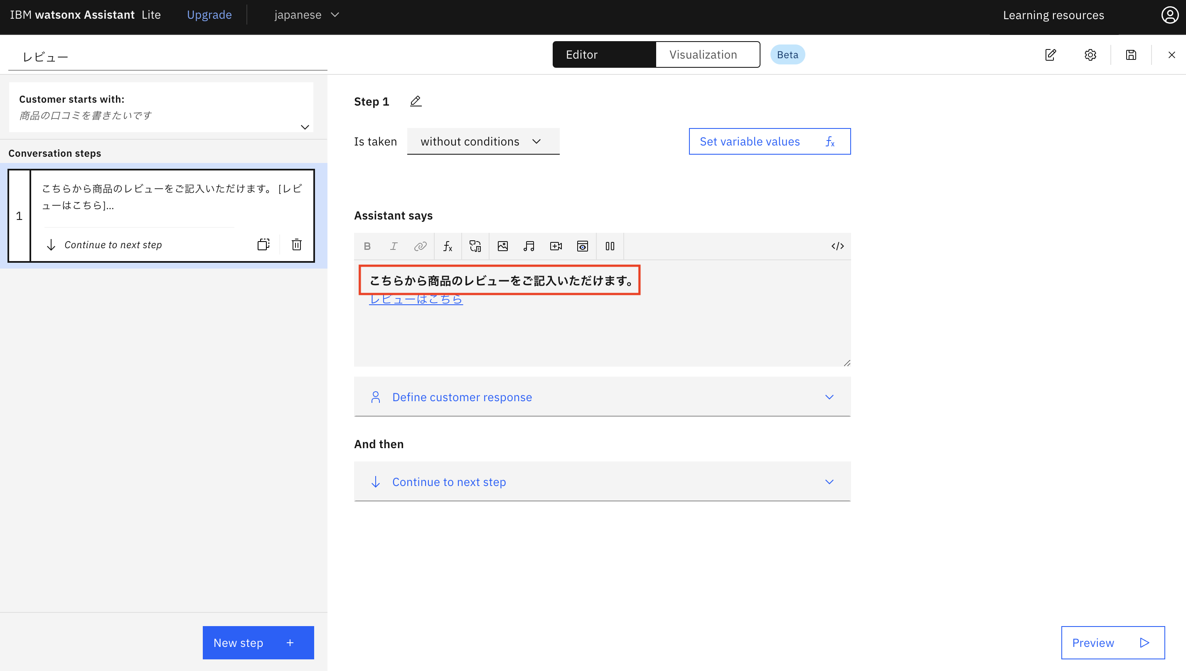
Task: Expand the Customer starts with panel
Action: pyautogui.click(x=305, y=127)
